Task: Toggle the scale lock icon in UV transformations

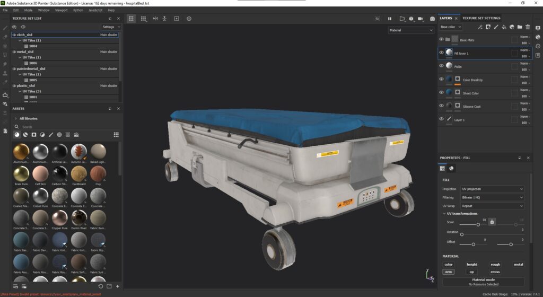Action: pos(492,222)
